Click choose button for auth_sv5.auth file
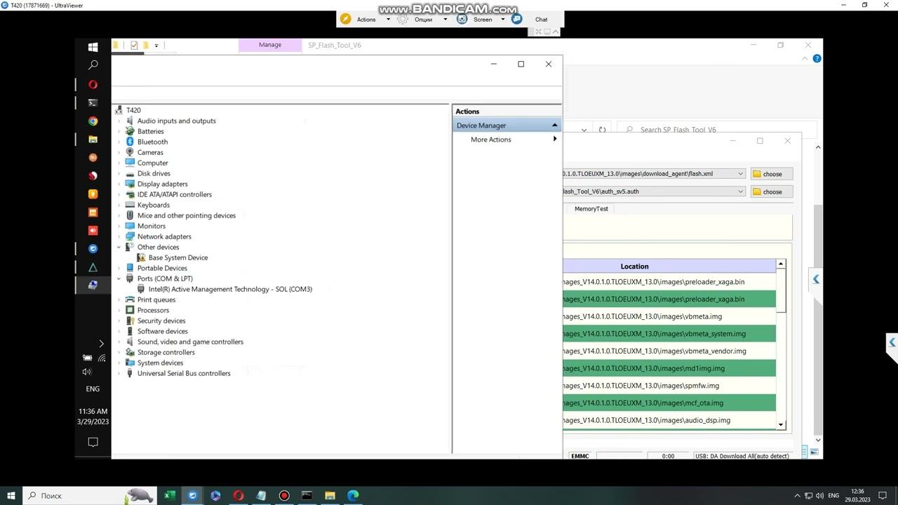 [x=772, y=191]
